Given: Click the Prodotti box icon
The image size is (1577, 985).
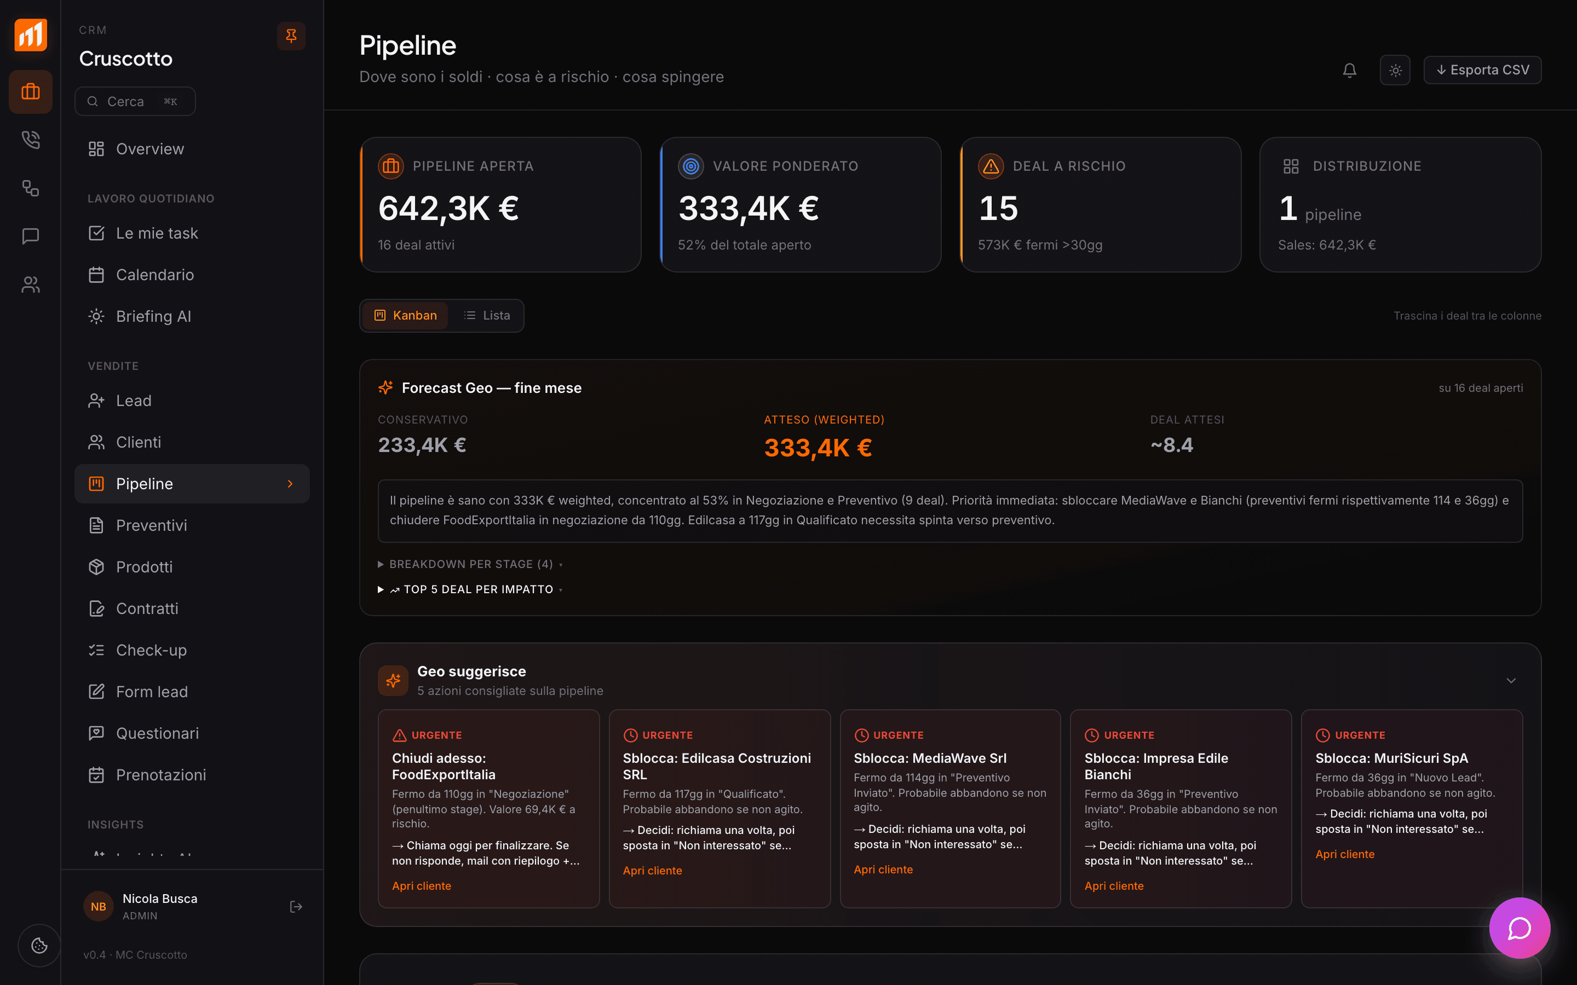Looking at the screenshot, I should [96, 567].
